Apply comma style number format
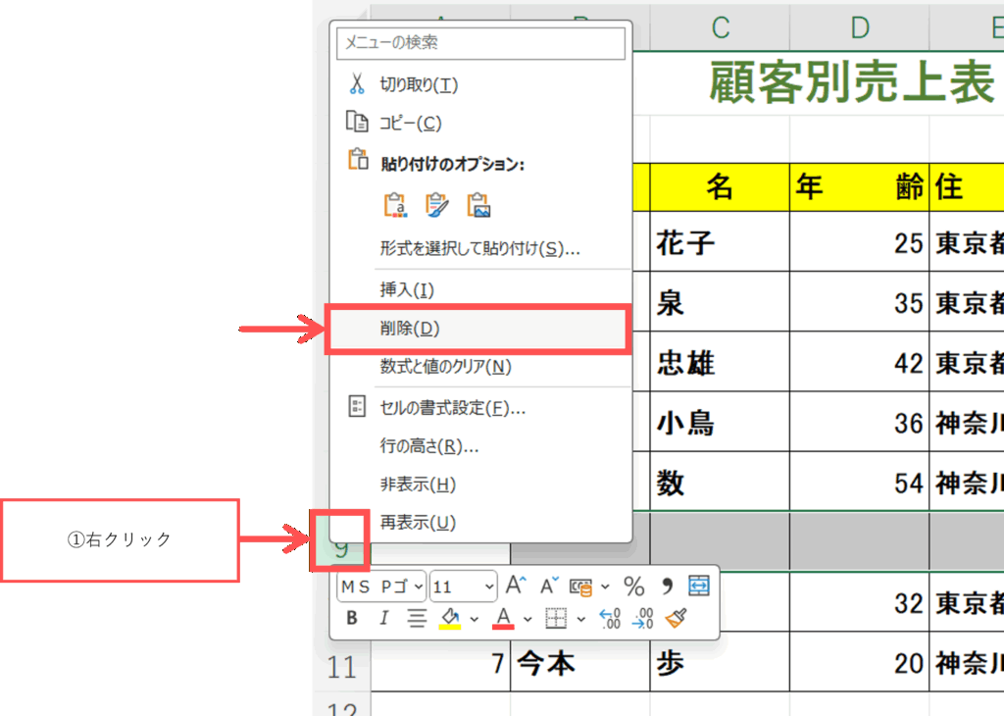This screenshot has width=1004, height=716. [x=668, y=587]
